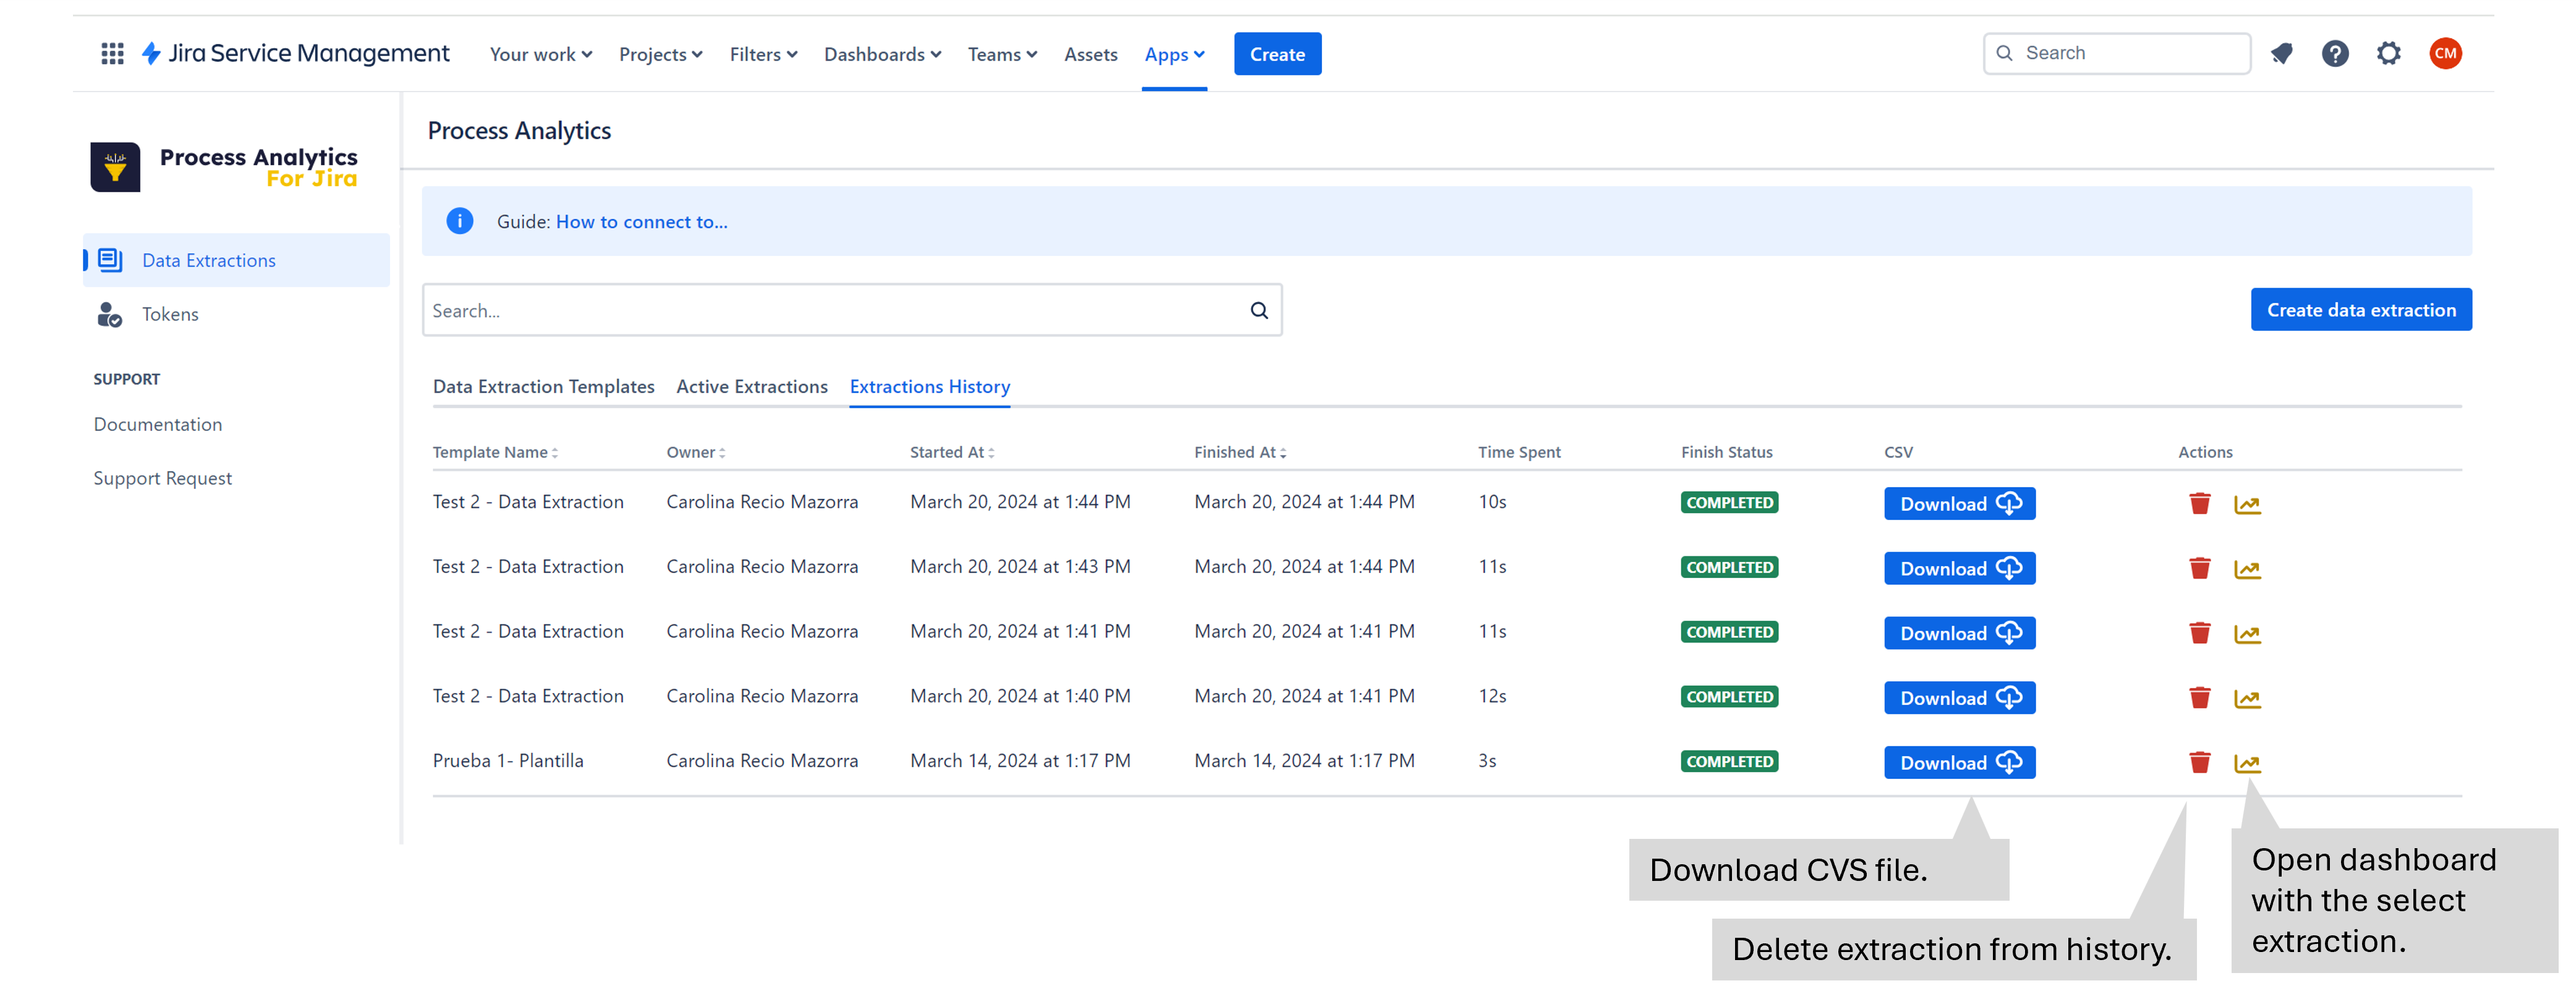Click the Jira Service Management logo
This screenshot has width=2576, height=999.
pyautogui.click(x=296, y=53)
